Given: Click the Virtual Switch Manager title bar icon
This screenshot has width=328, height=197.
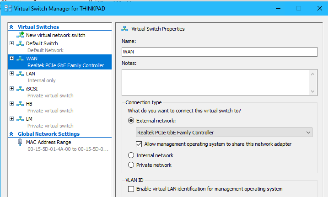Looking at the screenshot, I should pos(8,8).
